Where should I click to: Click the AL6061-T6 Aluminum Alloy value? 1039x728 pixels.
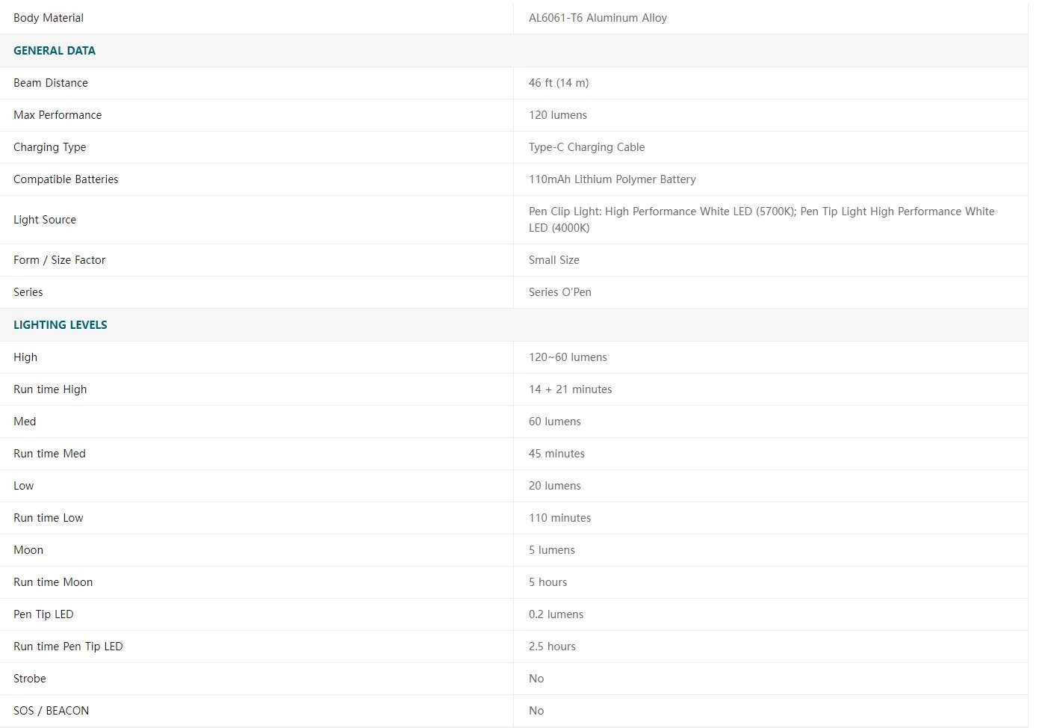point(598,18)
